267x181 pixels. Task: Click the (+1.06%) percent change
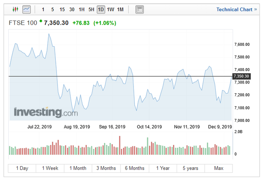[x=105, y=23]
